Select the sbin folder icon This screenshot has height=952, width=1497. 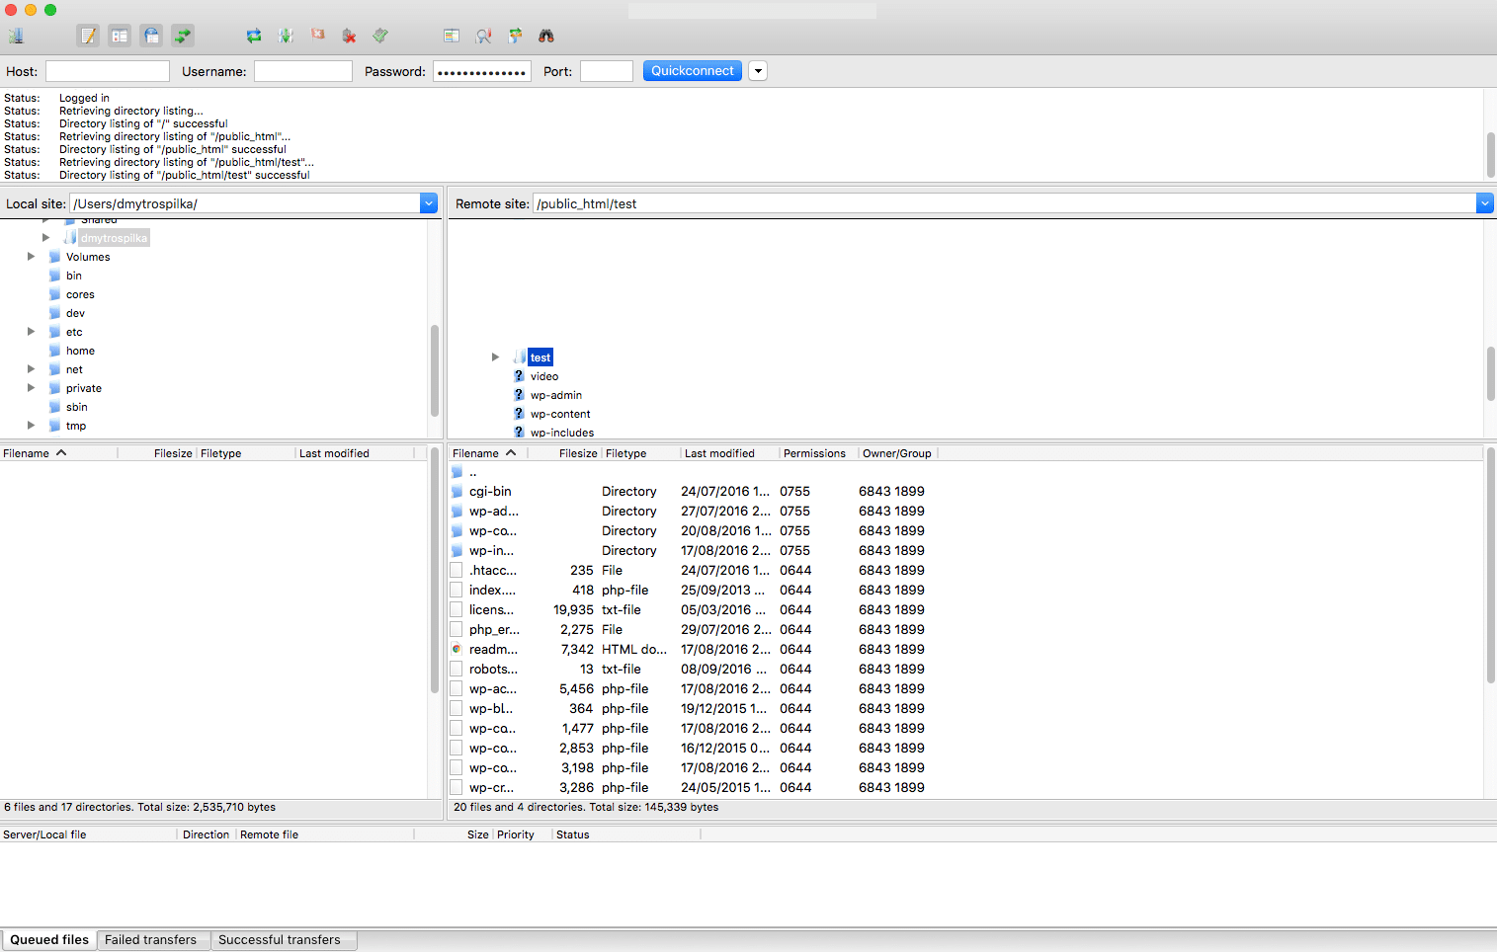pos(55,407)
